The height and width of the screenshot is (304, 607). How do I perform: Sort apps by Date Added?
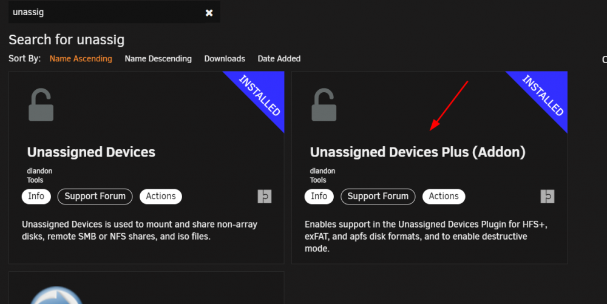(x=279, y=59)
